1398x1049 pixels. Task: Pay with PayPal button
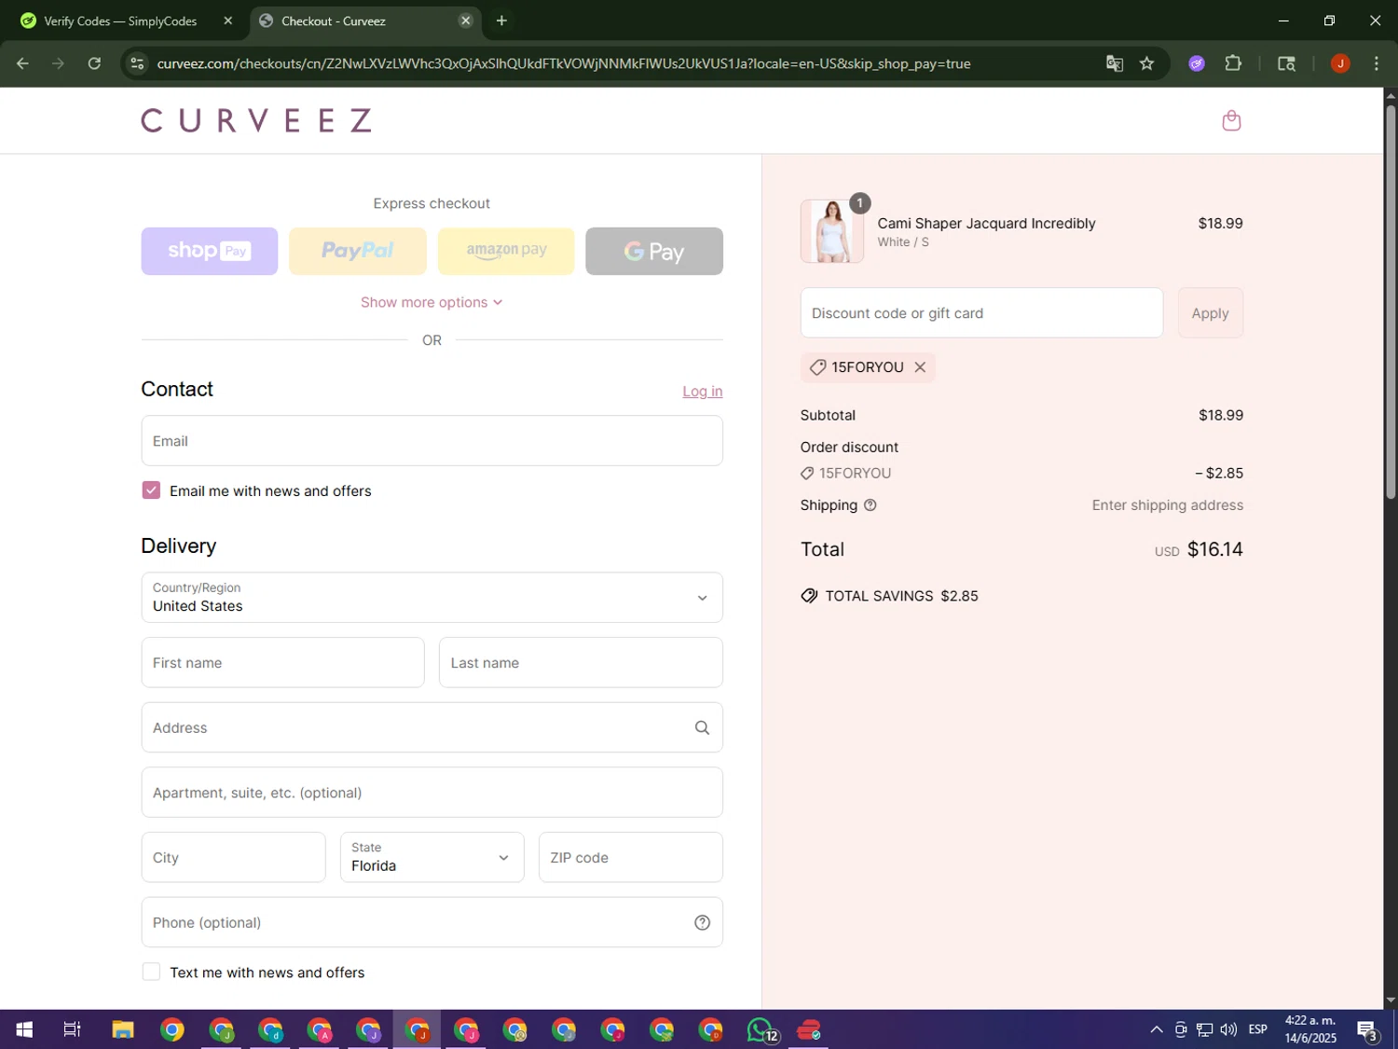pos(358,251)
